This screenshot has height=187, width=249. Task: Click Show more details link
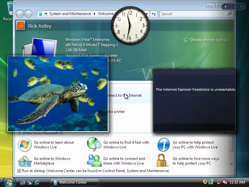point(209,40)
